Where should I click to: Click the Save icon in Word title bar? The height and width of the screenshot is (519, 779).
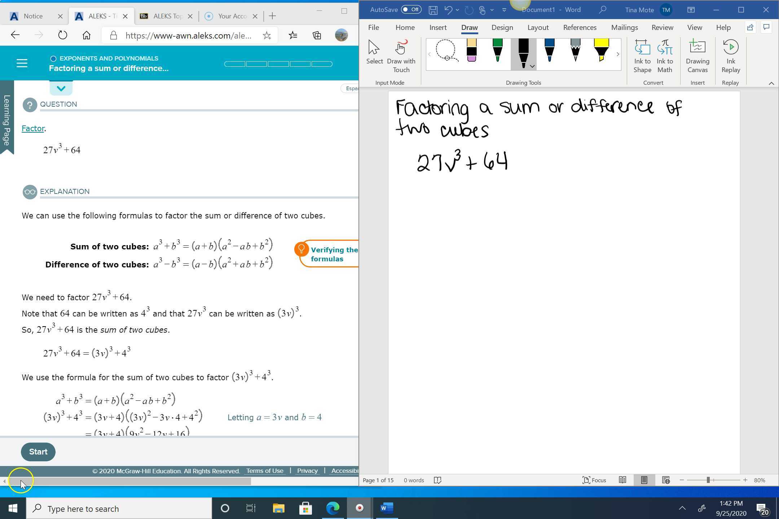click(433, 10)
